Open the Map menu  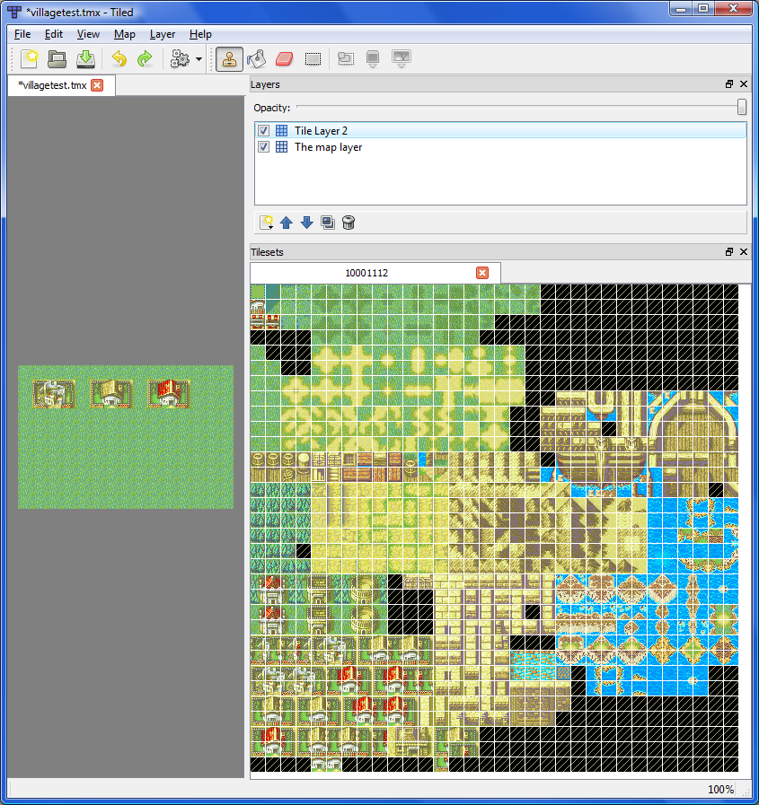[x=125, y=33]
